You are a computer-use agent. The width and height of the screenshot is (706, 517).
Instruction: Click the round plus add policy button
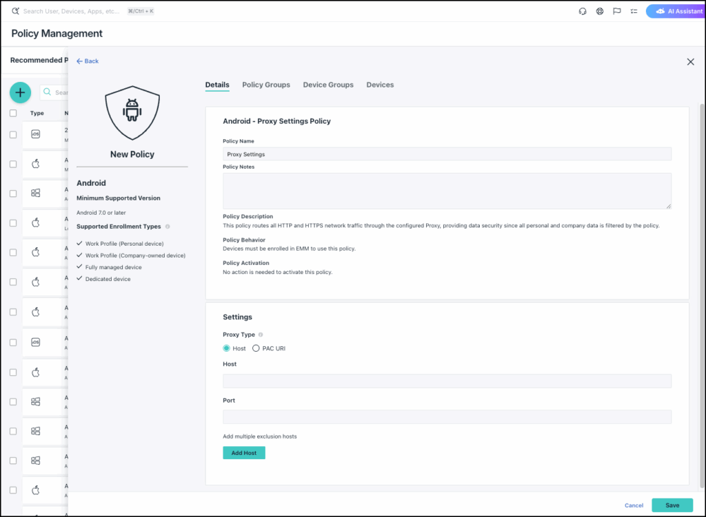20,92
